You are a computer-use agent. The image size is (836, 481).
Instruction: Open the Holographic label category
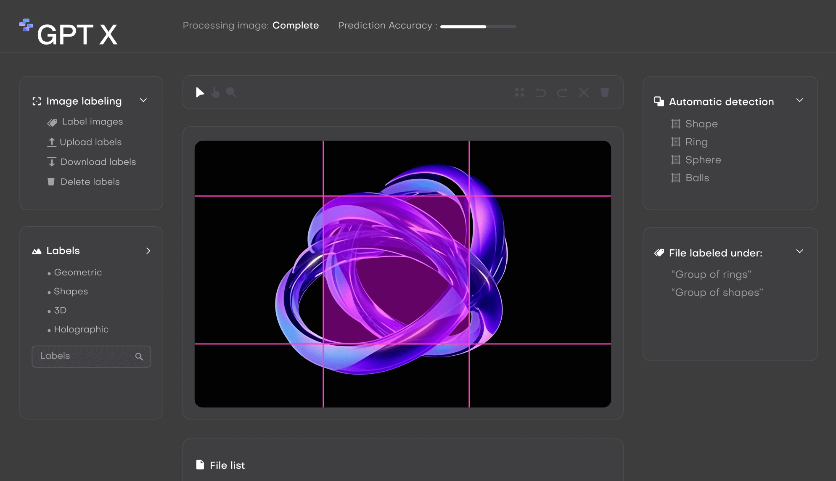(x=81, y=329)
